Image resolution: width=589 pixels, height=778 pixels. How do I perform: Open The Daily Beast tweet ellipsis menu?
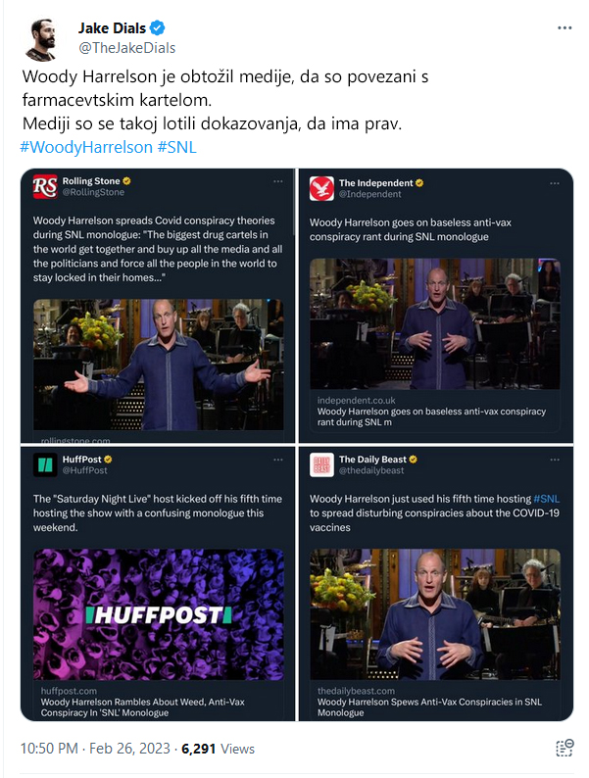coord(555,460)
